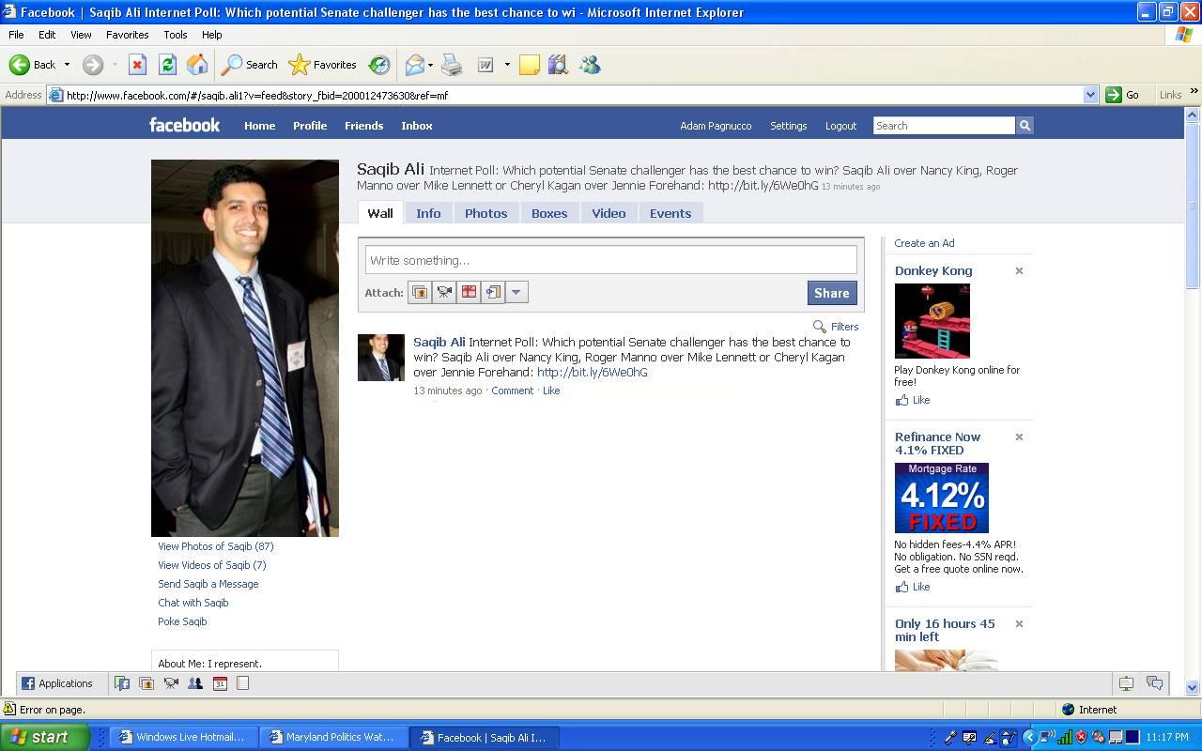The image size is (1202, 751).
Task: Attach a video using the camera icon
Action: pos(444,292)
